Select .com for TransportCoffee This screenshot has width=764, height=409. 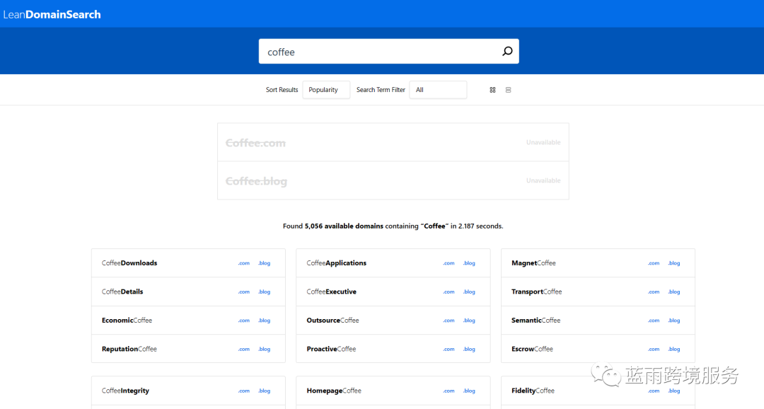654,292
